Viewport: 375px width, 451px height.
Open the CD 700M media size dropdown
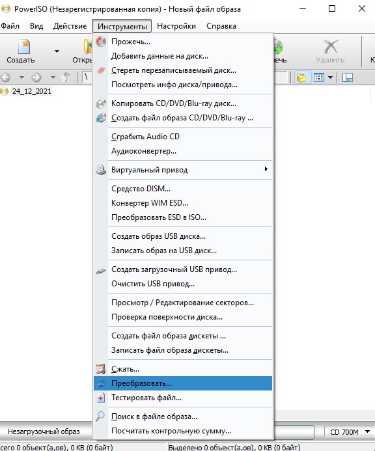click(x=350, y=432)
